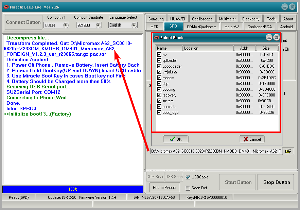The image size is (300, 210).
Task: Select the SPD tab
Action: click(x=173, y=26)
